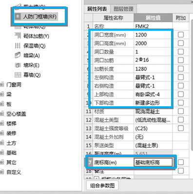Click the 混凝土类型 value (低流动性混凝...
Viewport: 193px width, 194px height.
(x=153, y=120)
